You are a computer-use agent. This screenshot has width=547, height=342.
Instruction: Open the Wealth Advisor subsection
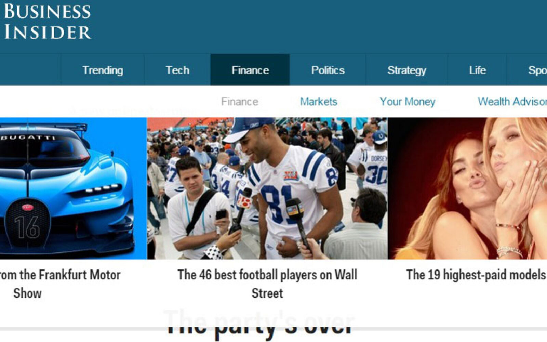(512, 102)
